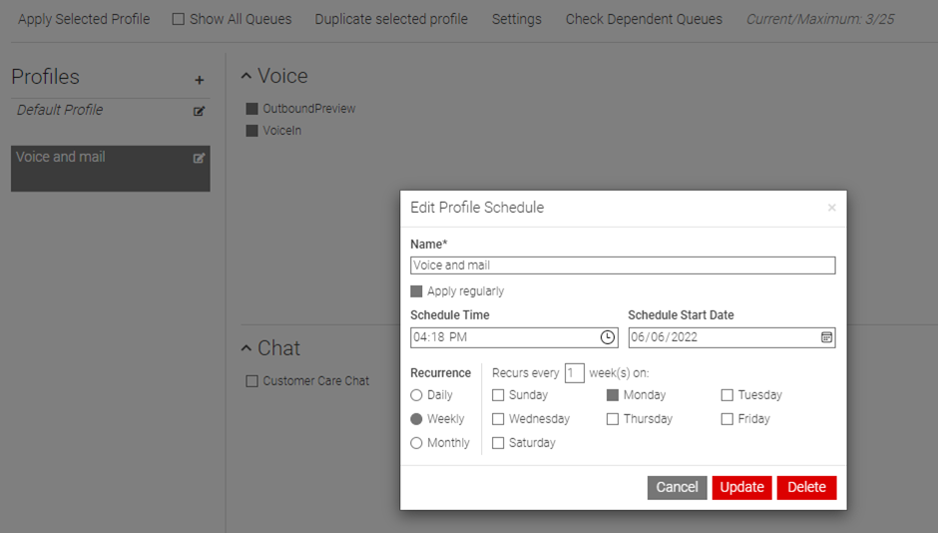This screenshot has height=533, width=938.
Task: Check Sunday recurrence day
Action: coord(498,395)
